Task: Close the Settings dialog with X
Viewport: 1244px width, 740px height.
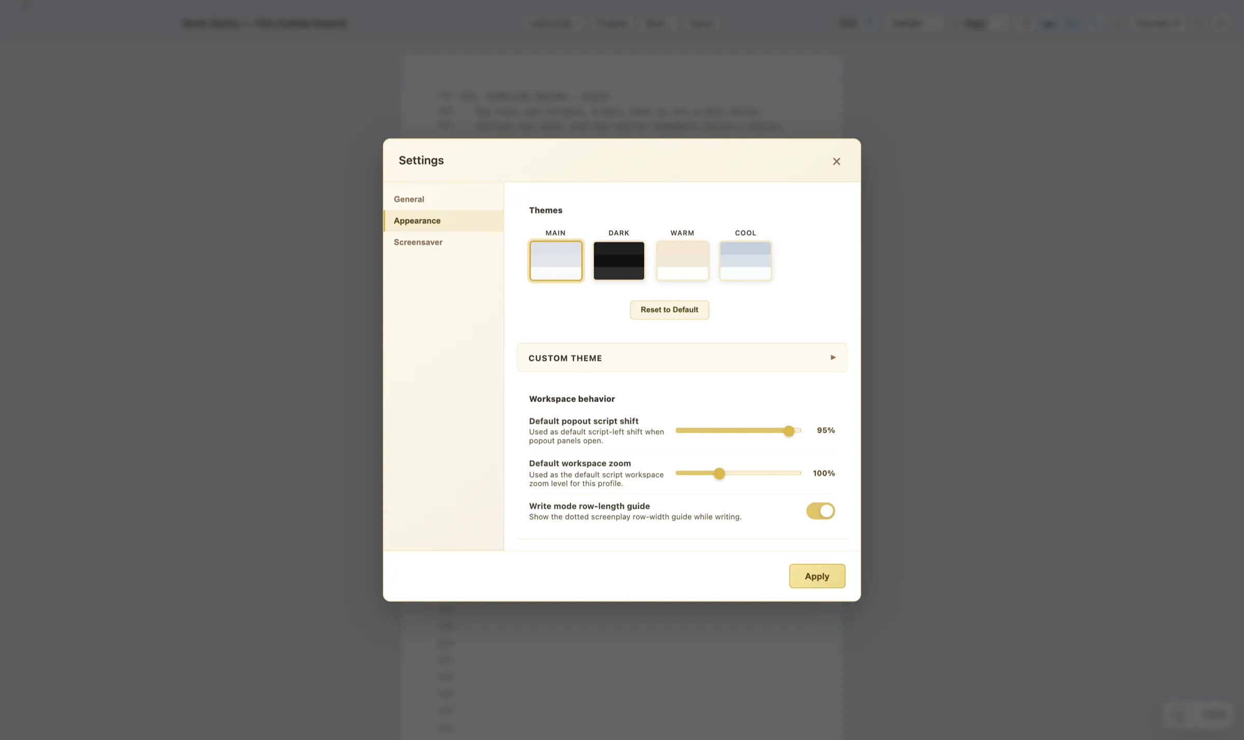Action: (836, 161)
